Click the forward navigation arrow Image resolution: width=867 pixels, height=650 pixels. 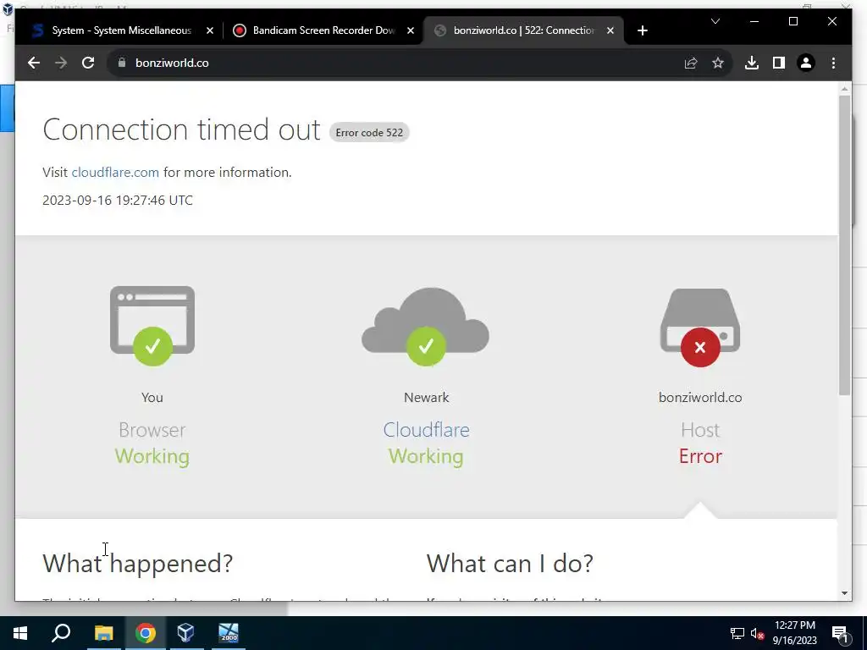61,63
